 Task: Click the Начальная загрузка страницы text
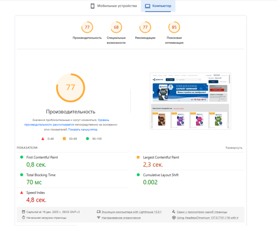click(47, 218)
